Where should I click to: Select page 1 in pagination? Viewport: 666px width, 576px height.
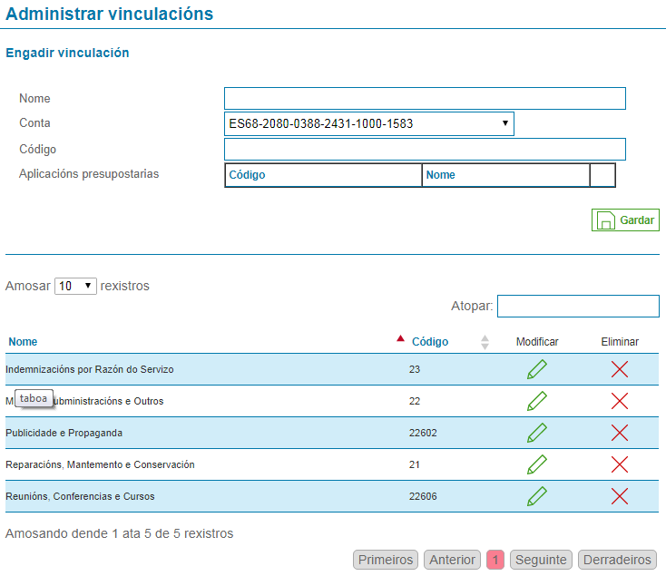(x=495, y=560)
